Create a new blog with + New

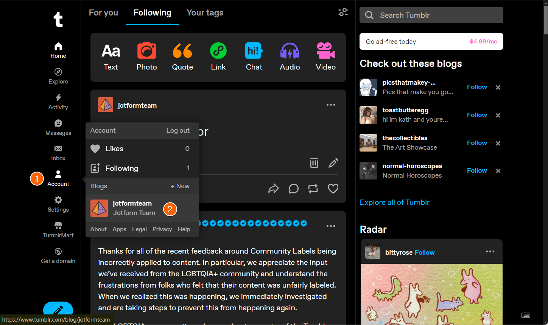pos(180,186)
